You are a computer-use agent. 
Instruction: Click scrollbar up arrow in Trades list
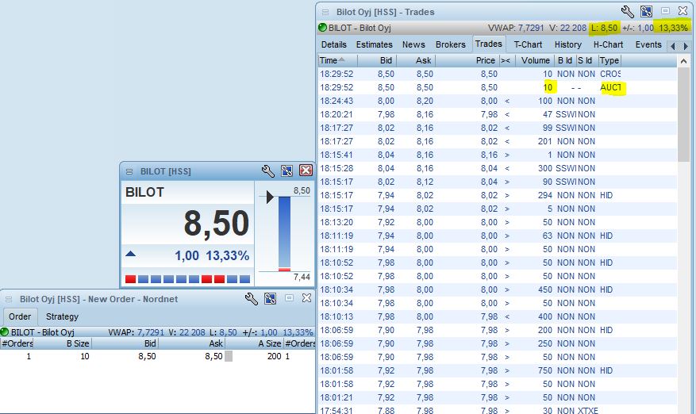(x=683, y=61)
